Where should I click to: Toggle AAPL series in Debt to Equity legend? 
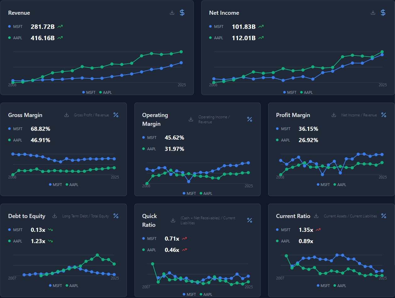coord(72,285)
